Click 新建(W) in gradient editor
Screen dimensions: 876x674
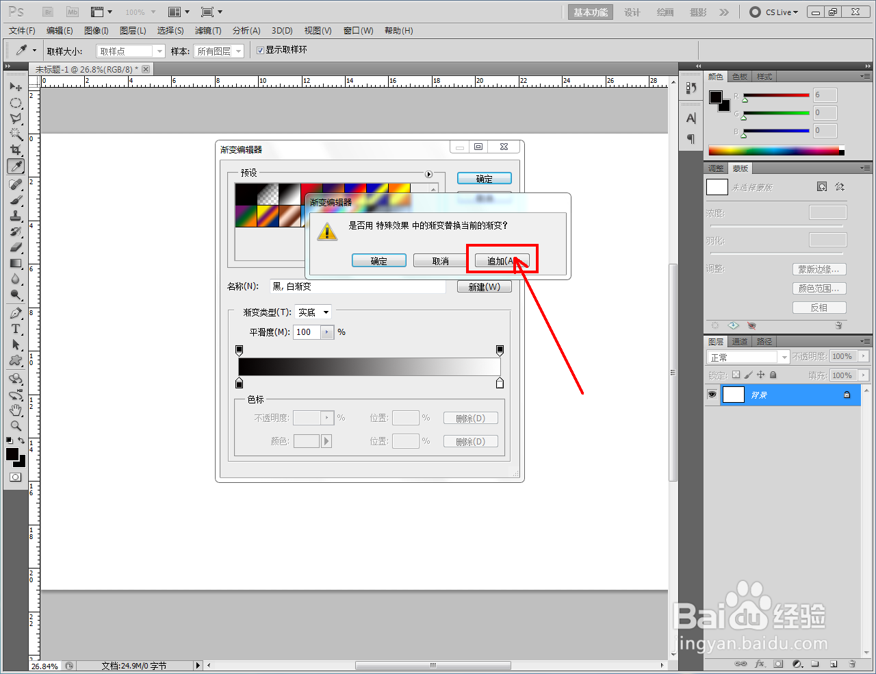[485, 287]
